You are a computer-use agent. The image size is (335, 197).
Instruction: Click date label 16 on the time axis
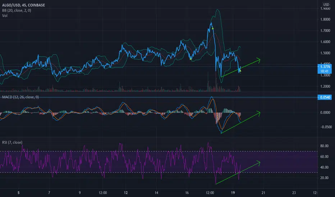click(x=187, y=193)
